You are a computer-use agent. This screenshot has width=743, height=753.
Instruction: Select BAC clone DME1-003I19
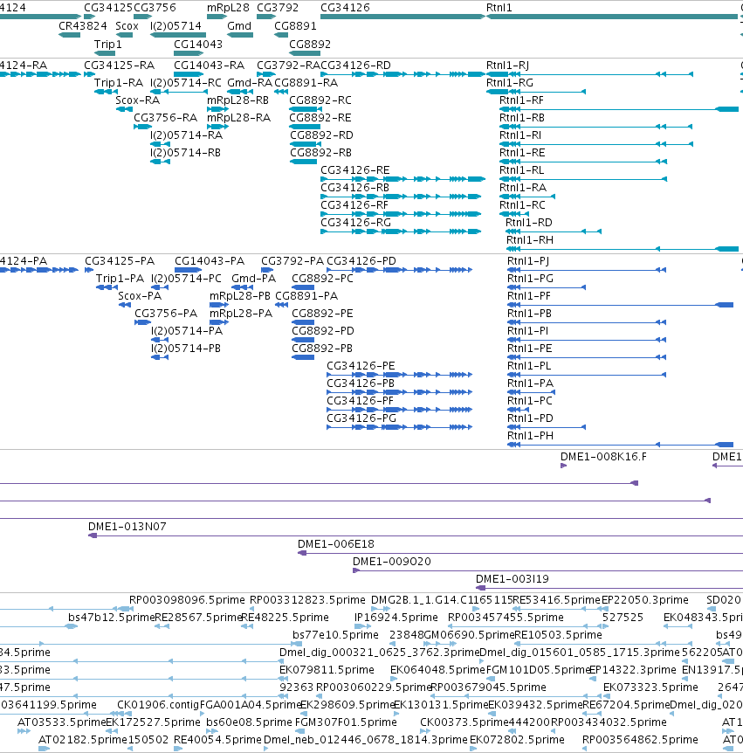pyautogui.click(x=513, y=579)
